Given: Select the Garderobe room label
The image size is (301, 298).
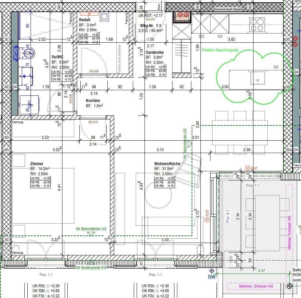Looking at the screenshot, I should click(x=155, y=52).
